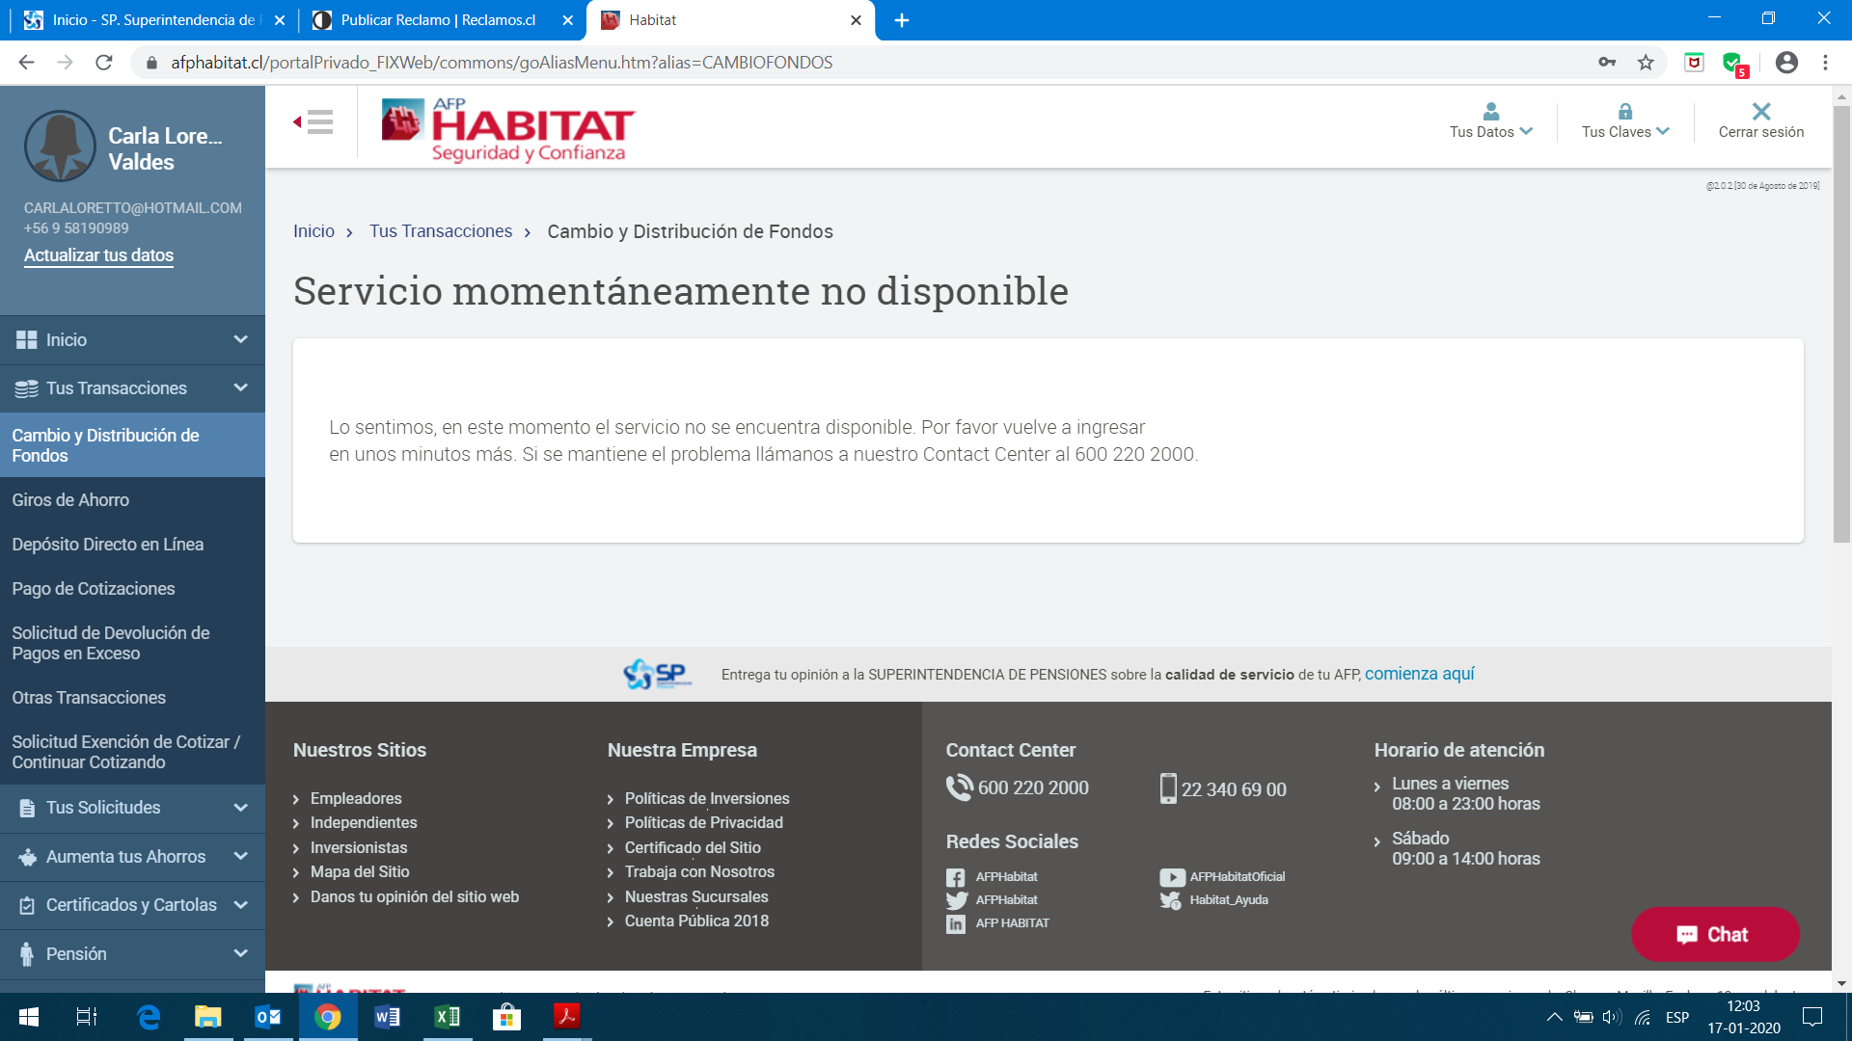This screenshot has width=1852, height=1041.
Task: Go to Inicio breadcrumb link
Action: pyautogui.click(x=313, y=231)
